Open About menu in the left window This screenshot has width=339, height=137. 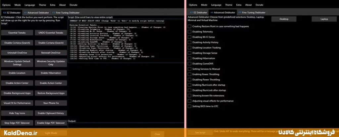coord(62,5)
